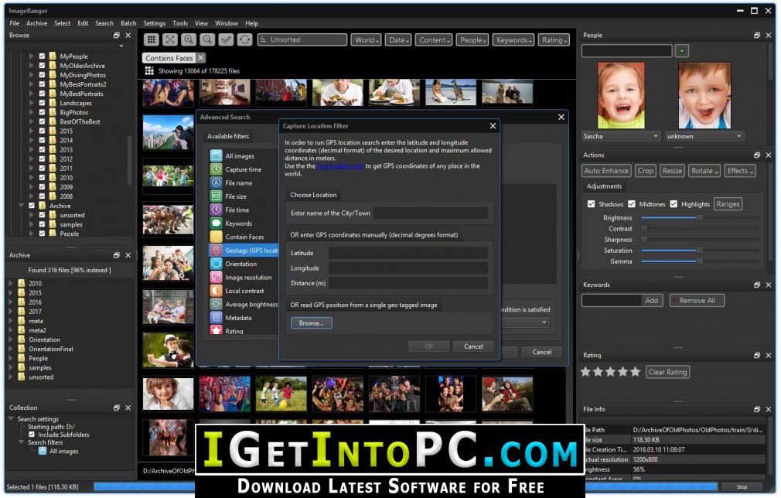The height and width of the screenshot is (498, 781).
Task: Open the Settings menu
Action: point(155,23)
